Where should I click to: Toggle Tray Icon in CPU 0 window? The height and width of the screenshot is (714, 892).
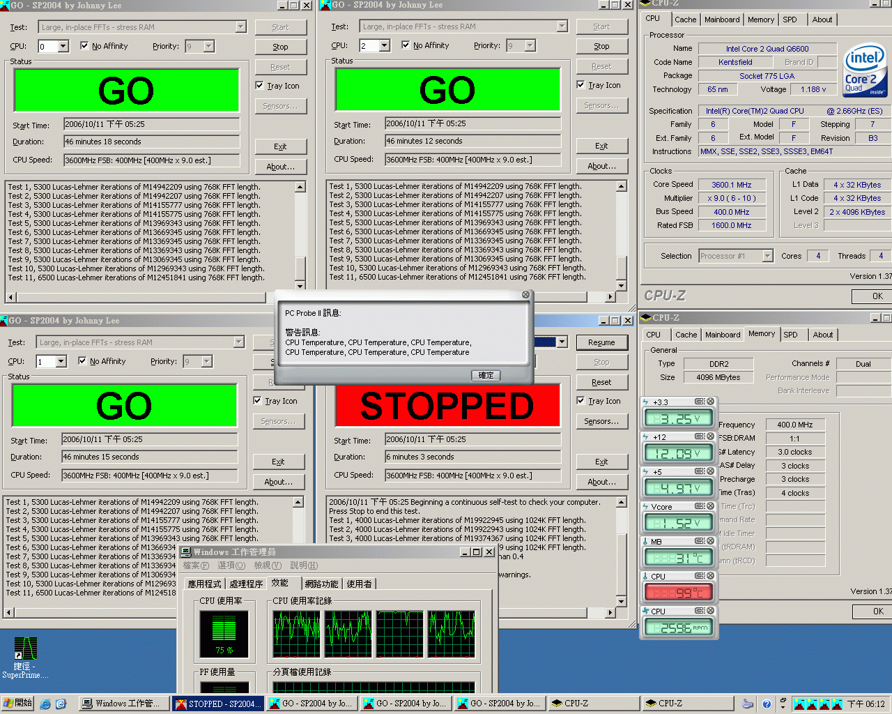pyautogui.click(x=259, y=86)
